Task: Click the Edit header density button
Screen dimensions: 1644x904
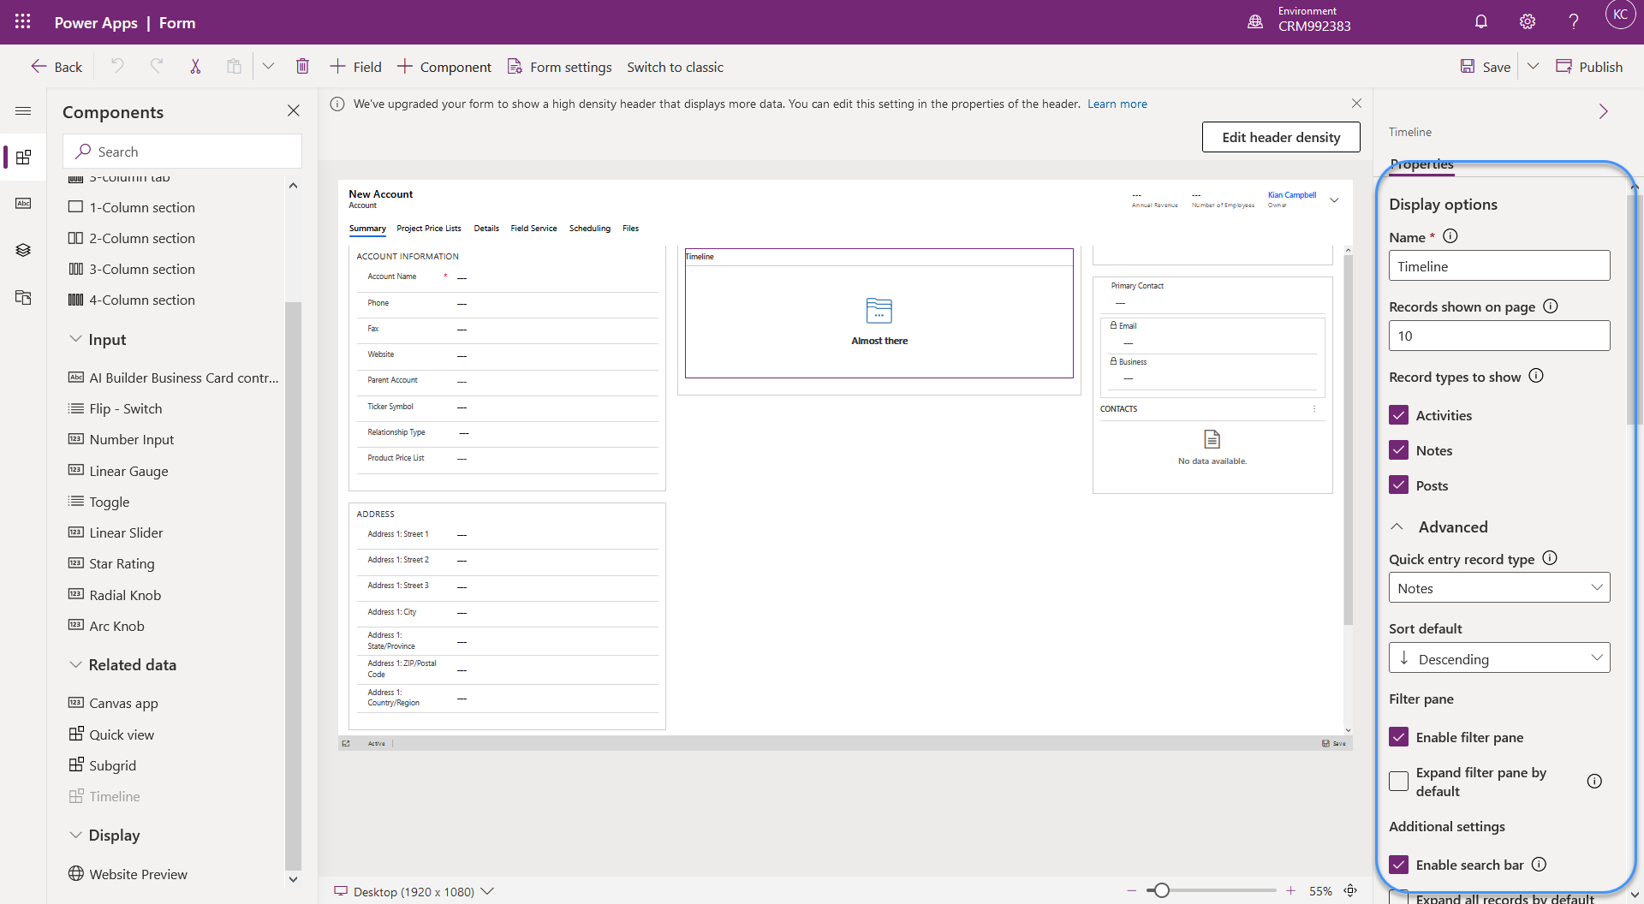Action: pos(1280,137)
